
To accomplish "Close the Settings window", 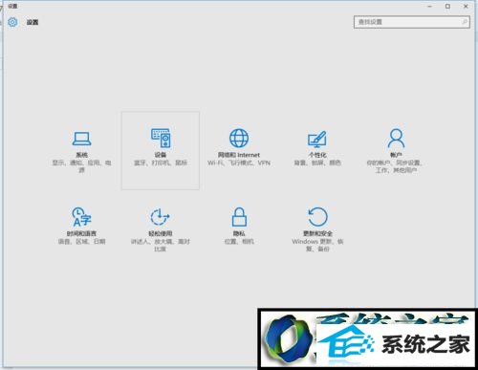I will 466,6.
